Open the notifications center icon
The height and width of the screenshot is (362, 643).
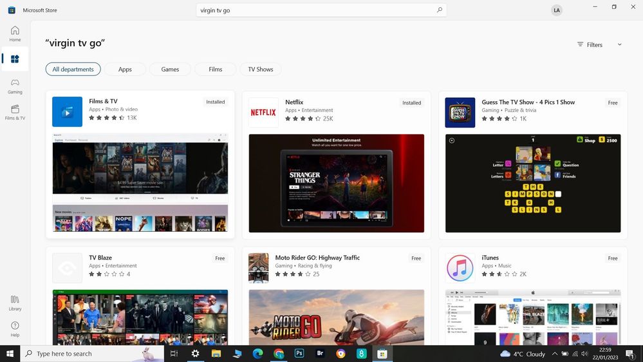630,354
